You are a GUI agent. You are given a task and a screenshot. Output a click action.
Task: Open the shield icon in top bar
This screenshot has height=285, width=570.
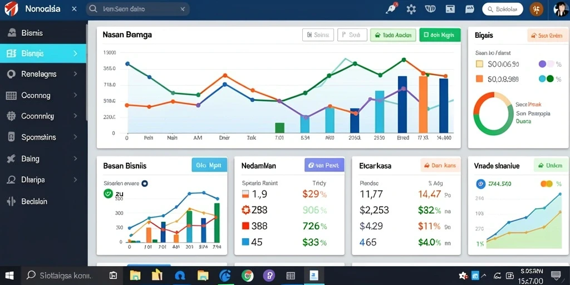point(430,9)
